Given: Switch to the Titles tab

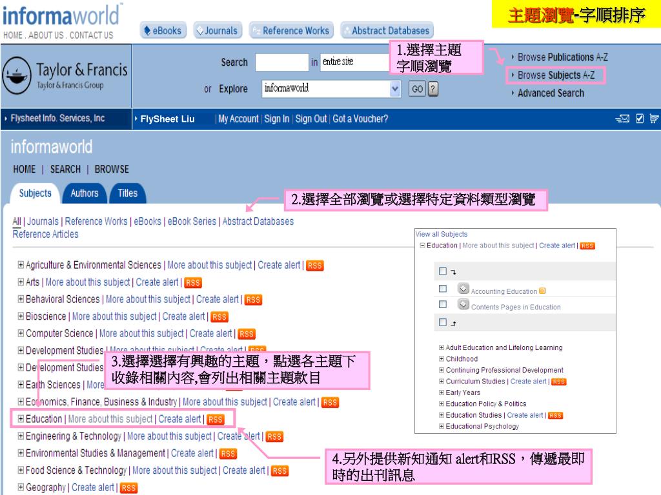Looking at the screenshot, I should coord(127,193).
